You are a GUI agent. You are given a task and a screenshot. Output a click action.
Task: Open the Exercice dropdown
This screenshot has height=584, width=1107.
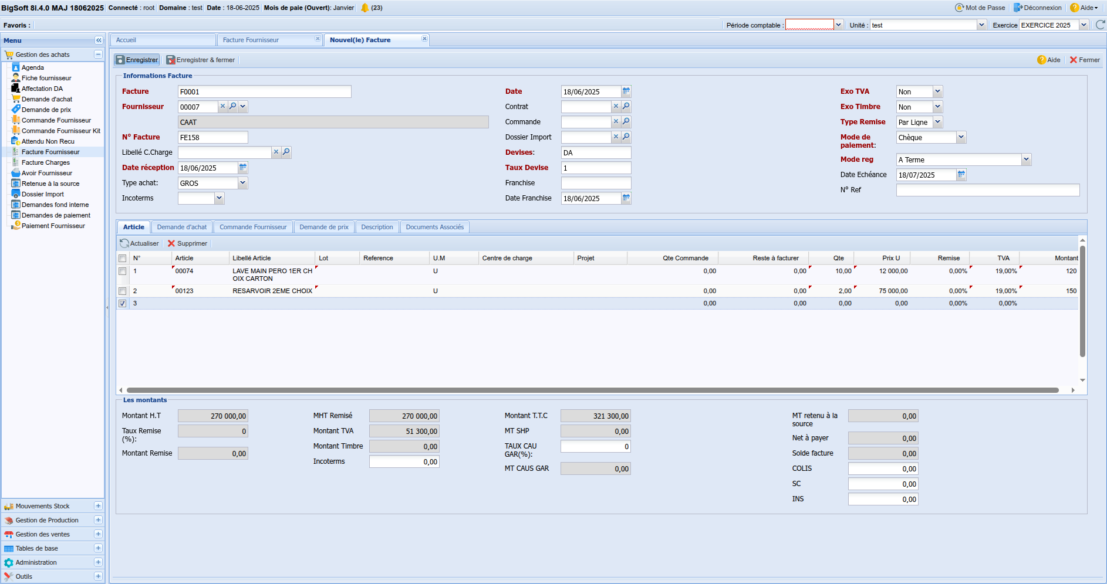pyautogui.click(x=1084, y=25)
